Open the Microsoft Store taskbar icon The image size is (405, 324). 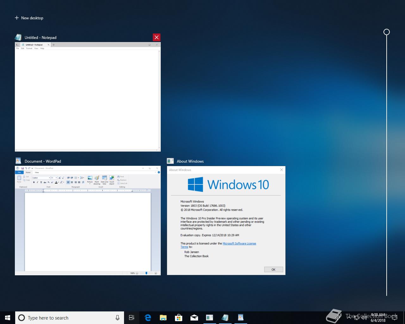(x=179, y=318)
